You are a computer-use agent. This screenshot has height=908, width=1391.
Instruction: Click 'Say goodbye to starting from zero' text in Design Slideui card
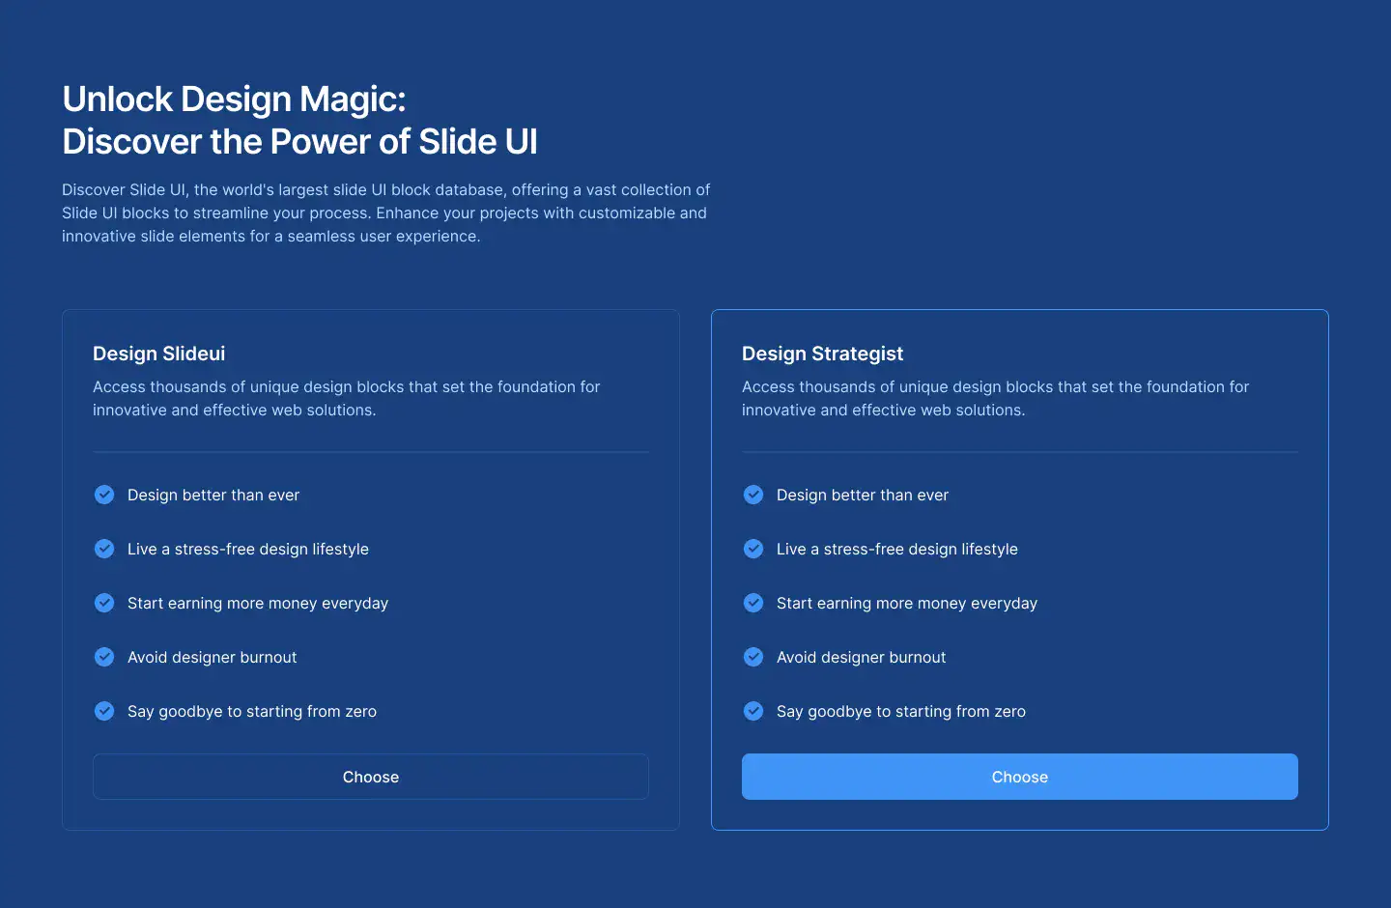click(x=252, y=711)
